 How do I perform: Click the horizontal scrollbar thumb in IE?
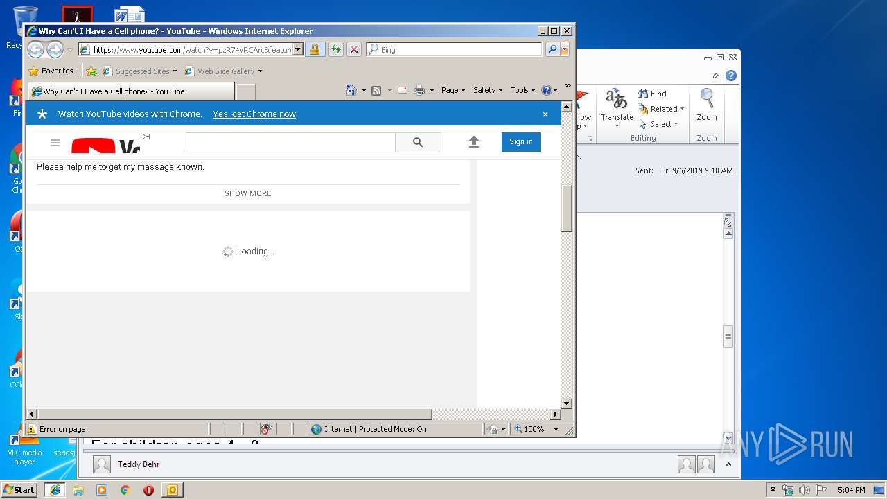point(234,414)
